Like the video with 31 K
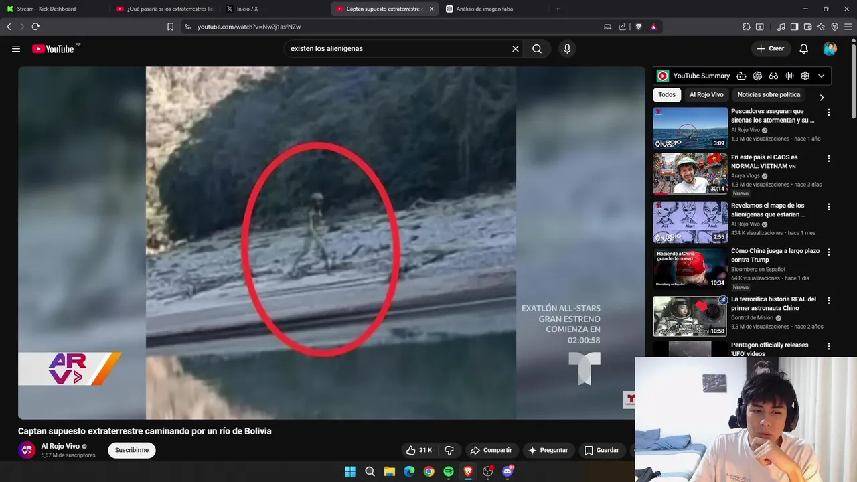The image size is (857, 482). [419, 450]
